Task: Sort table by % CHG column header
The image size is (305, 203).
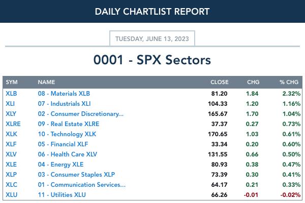Action: click(x=289, y=82)
